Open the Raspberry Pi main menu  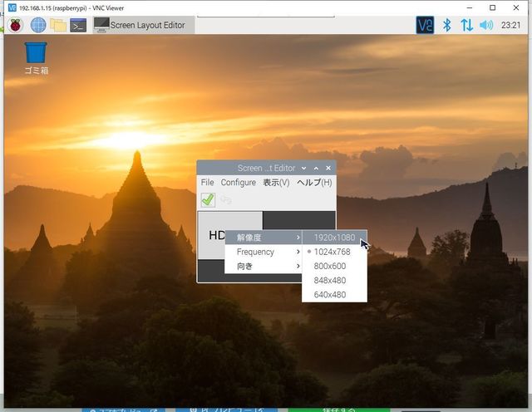[15, 25]
